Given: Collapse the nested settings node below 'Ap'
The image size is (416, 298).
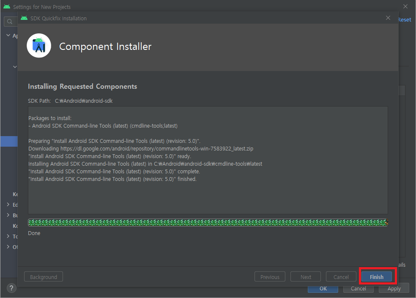Looking at the screenshot, I should (15, 67).
